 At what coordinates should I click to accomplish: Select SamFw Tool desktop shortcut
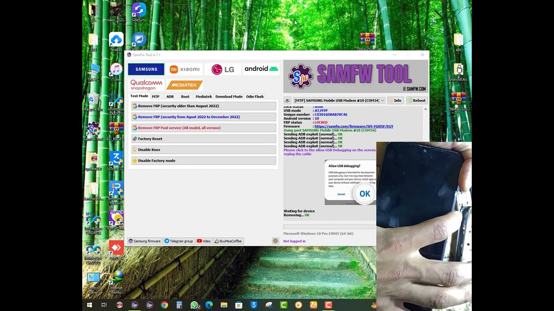pyautogui.click(x=93, y=131)
